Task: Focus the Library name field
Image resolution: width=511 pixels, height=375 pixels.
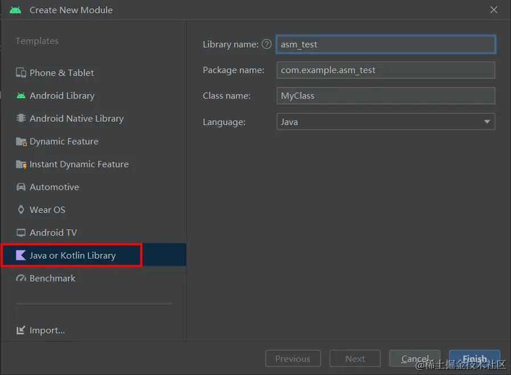Action: pos(386,44)
